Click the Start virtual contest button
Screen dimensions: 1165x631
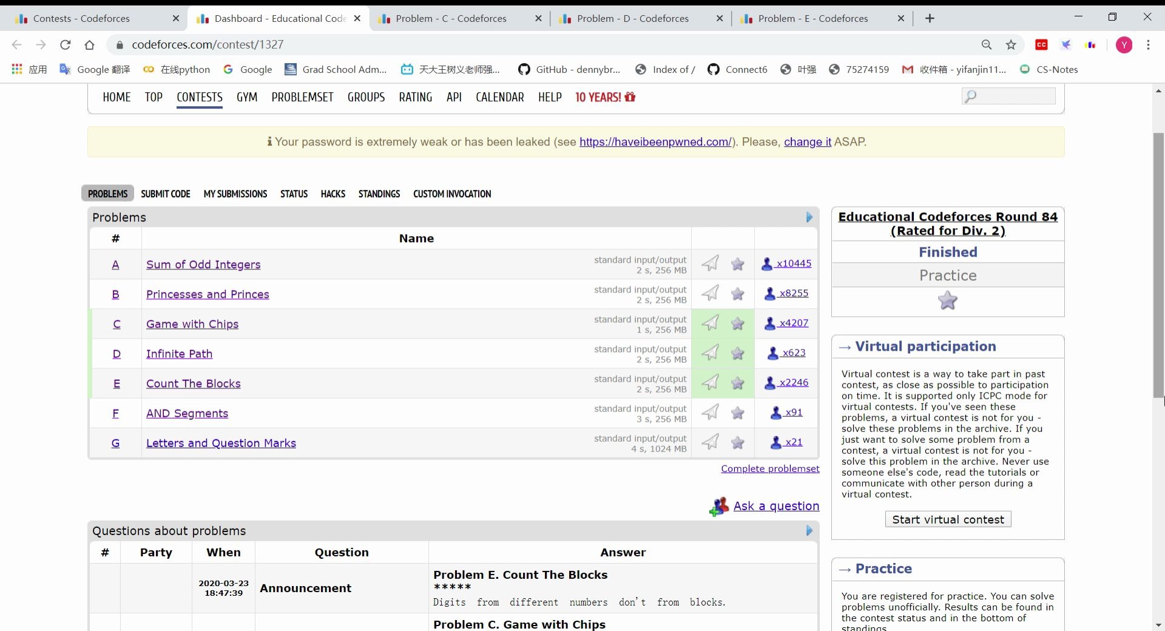tap(948, 519)
